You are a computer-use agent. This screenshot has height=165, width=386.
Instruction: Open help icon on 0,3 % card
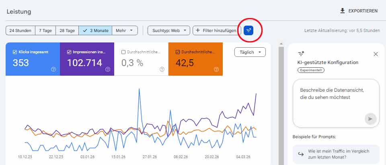(x=162, y=69)
